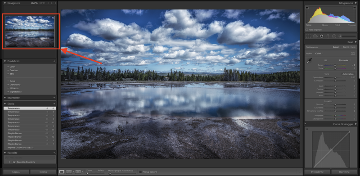Expand the Curva preset group
Viewport: 360px width, 176px height.
point(8,81)
